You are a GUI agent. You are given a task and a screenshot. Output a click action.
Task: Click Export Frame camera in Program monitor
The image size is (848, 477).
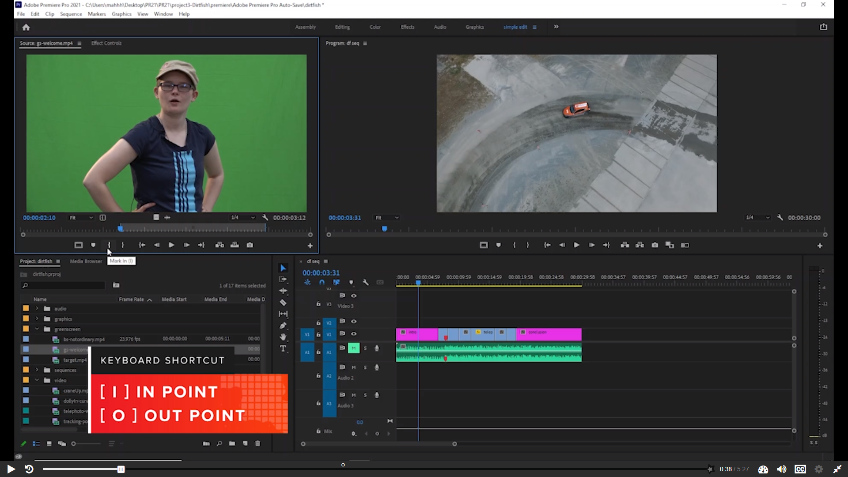point(655,245)
